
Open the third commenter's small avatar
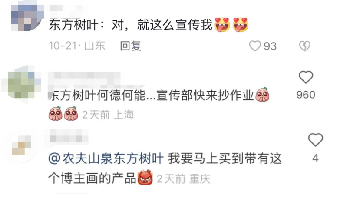[x=22, y=146]
